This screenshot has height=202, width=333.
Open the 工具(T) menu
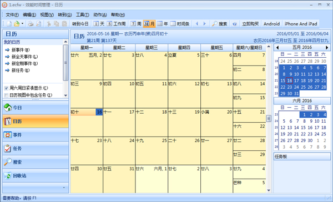pos(82,14)
